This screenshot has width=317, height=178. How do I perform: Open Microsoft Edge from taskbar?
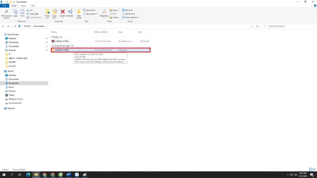click(28, 175)
